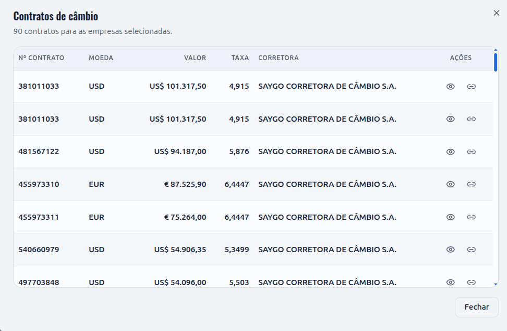Close the Contratos de câmbio dialog
507x331 pixels.
click(x=497, y=13)
